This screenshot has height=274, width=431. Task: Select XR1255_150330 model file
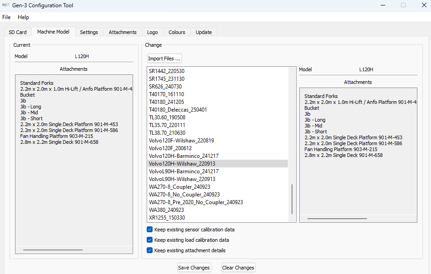218,217
